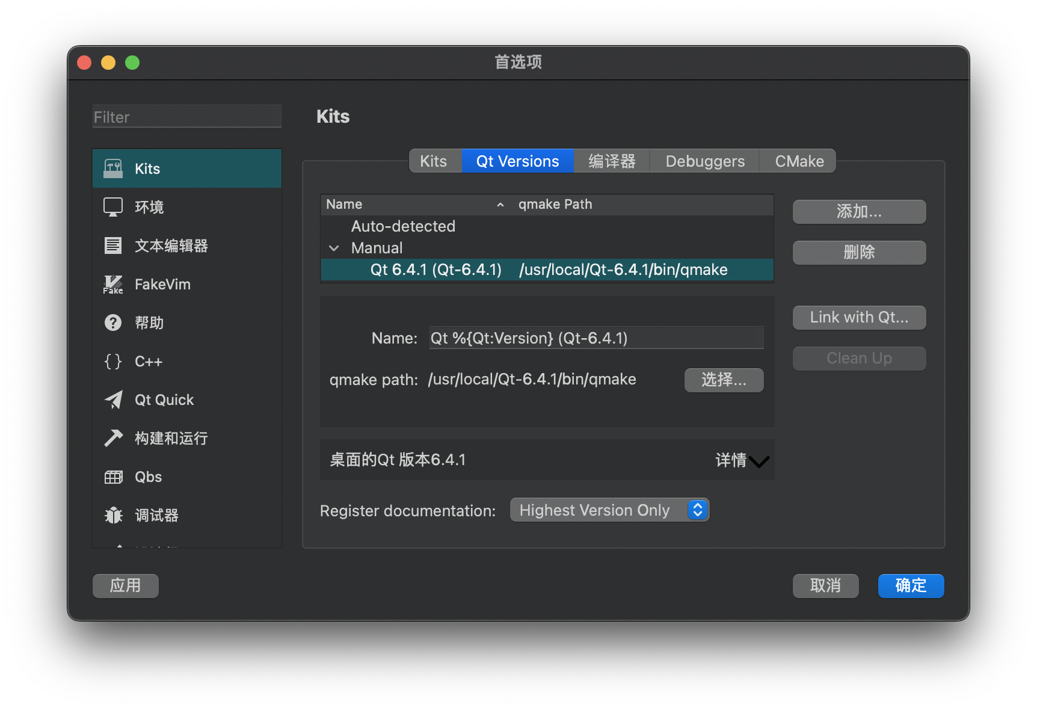1037x710 pixels.
Task: Expand the 详情 details arrow
Action: [x=759, y=461]
